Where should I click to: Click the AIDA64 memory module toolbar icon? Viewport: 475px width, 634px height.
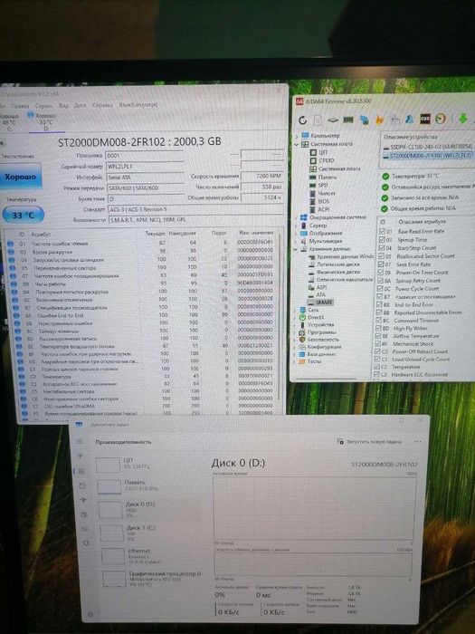(347, 120)
